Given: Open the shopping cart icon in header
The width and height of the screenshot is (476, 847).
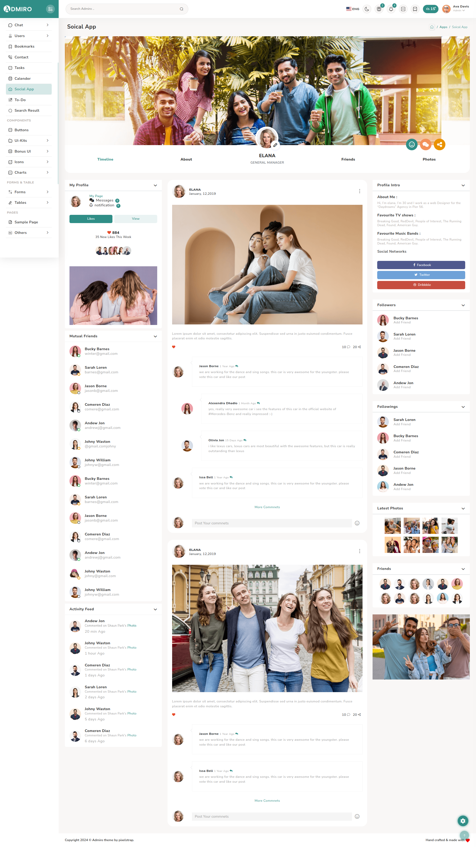Looking at the screenshot, I should click(x=379, y=9).
